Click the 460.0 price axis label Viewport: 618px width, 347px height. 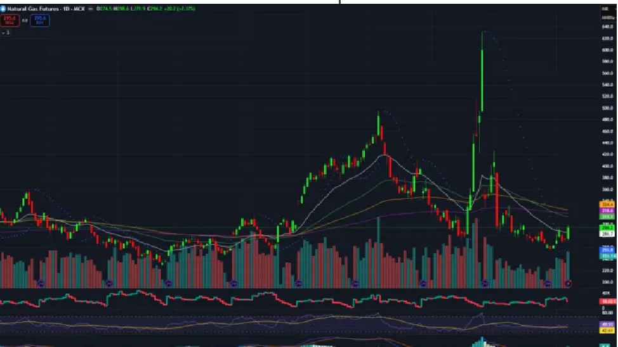[607, 131]
